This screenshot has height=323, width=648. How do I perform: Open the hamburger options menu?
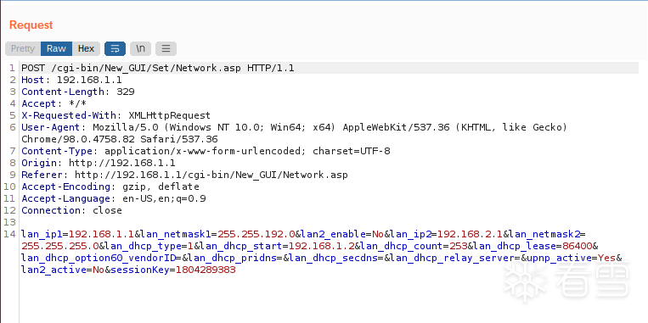click(x=166, y=48)
